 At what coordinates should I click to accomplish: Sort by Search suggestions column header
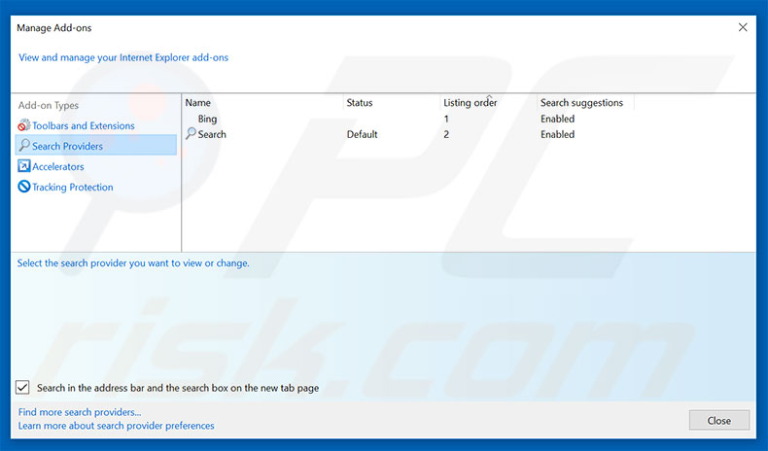pyautogui.click(x=581, y=103)
